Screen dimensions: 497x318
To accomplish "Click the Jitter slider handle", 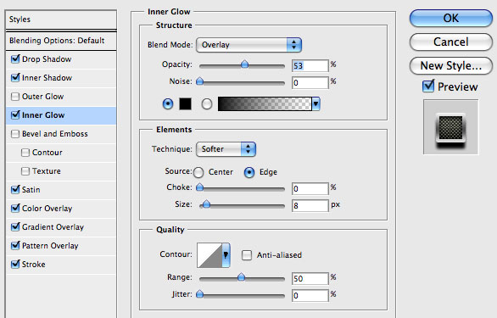I will tap(199, 294).
